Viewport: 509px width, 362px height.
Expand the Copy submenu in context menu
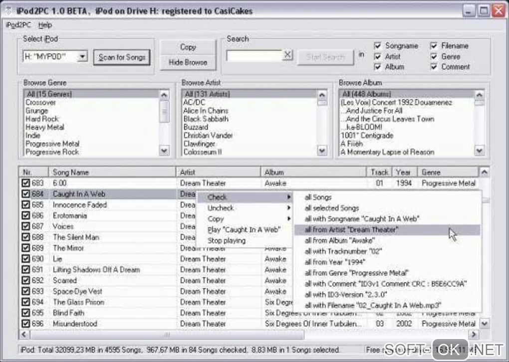245,219
